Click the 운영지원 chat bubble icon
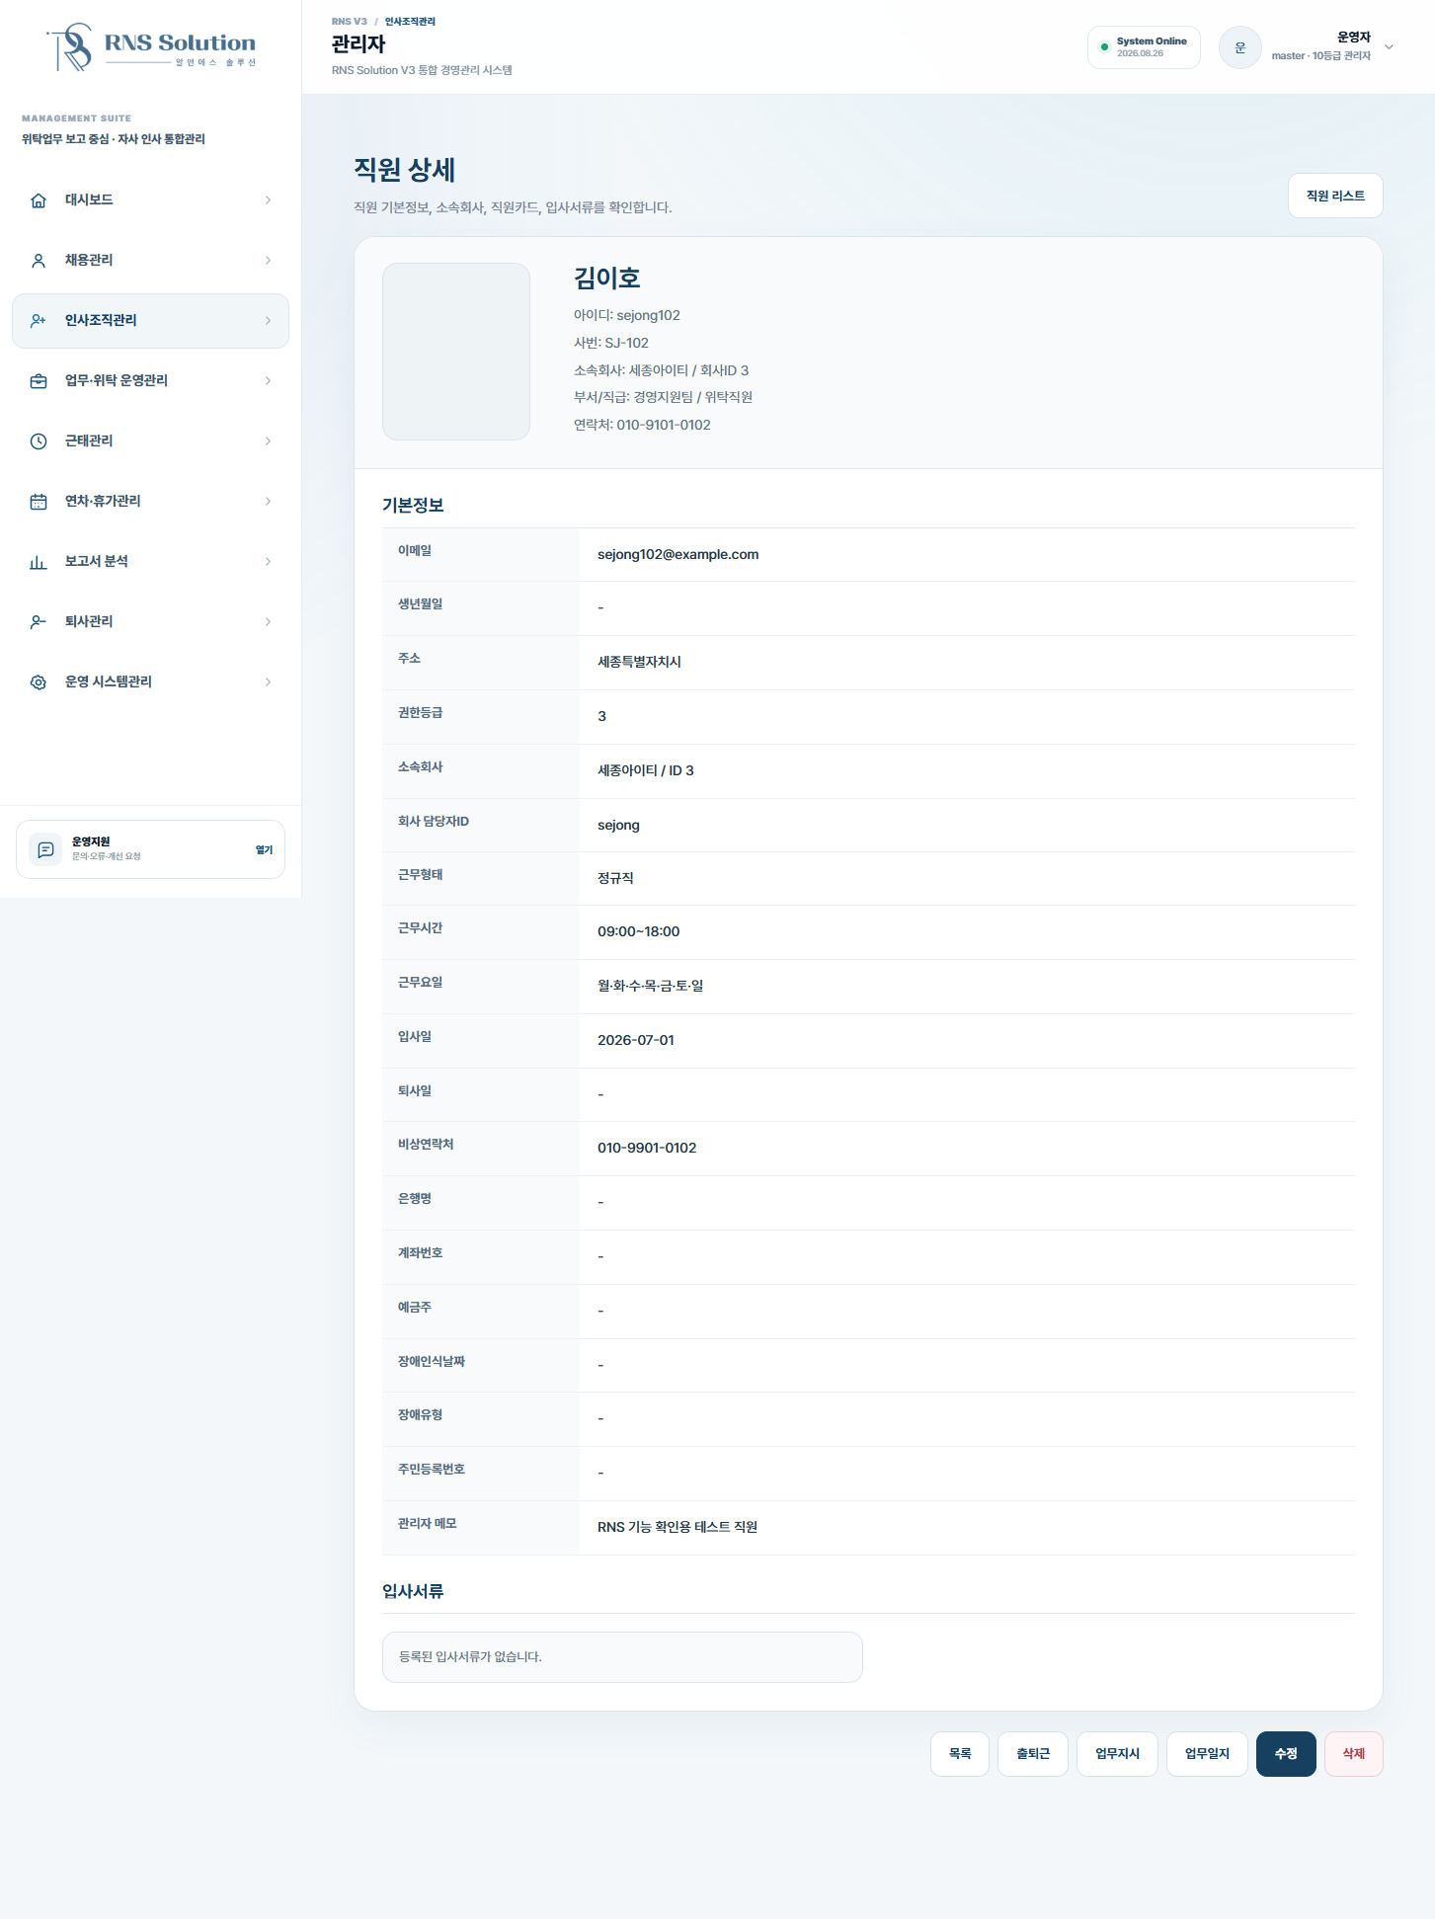 coord(45,849)
